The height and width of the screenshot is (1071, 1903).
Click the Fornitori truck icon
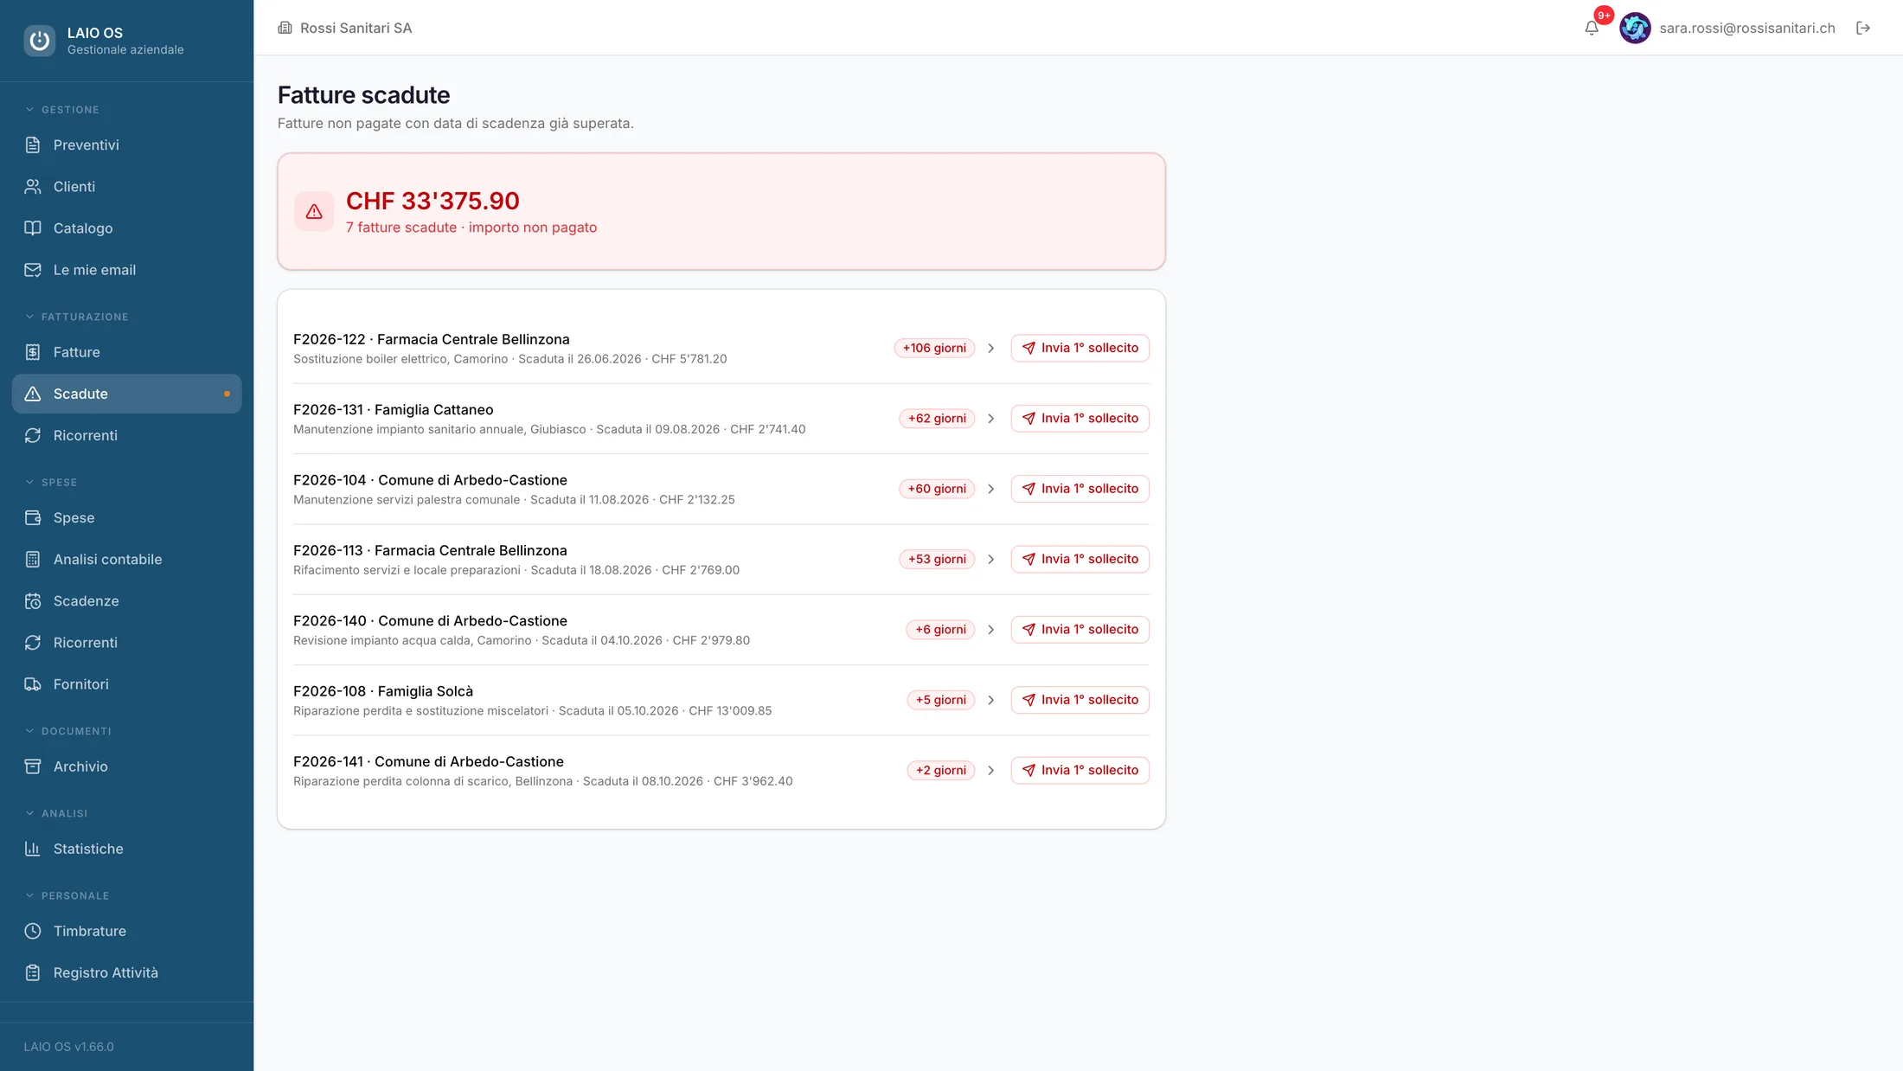click(x=33, y=683)
